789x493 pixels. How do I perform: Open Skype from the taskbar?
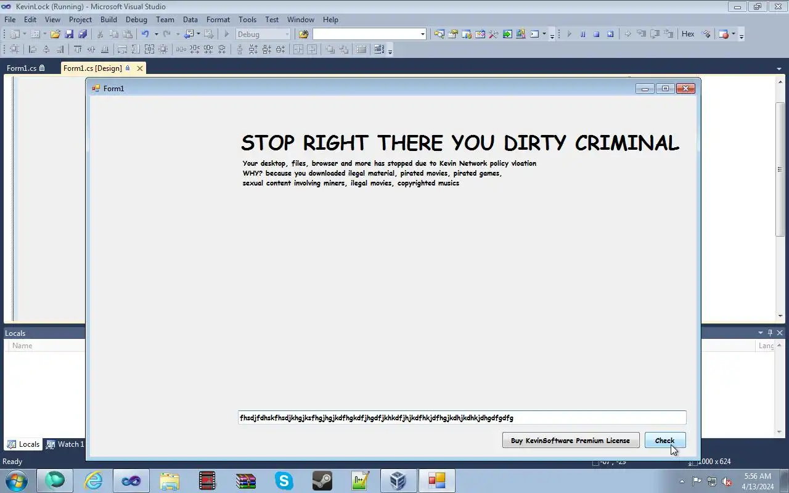tap(284, 480)
